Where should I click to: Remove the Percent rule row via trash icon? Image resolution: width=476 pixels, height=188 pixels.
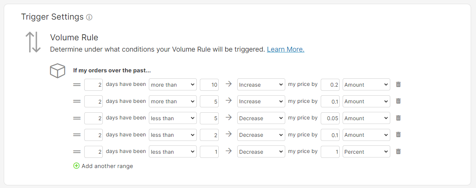coord(398,151)
